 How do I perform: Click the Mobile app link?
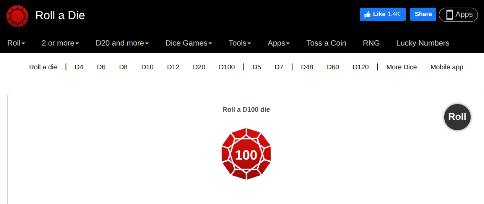point(447,67)
